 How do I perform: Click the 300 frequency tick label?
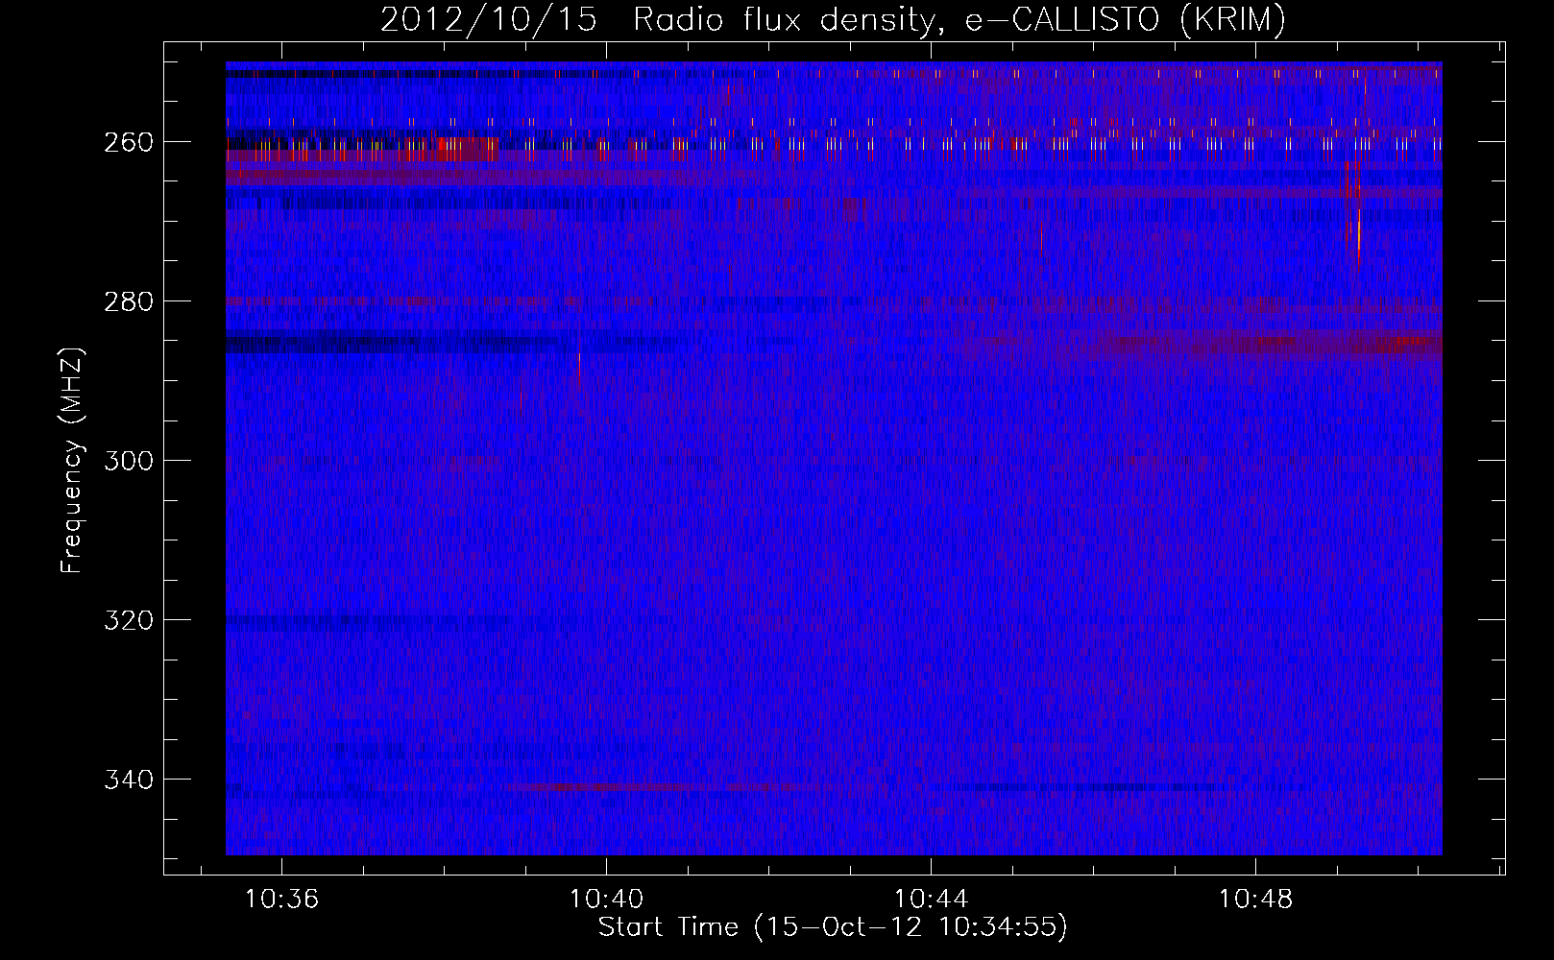click(128, 461)
